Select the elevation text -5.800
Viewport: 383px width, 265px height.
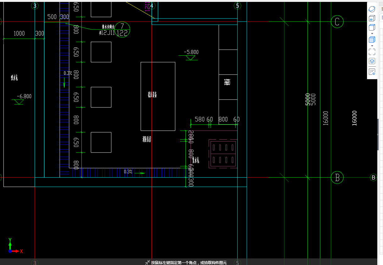[191, 52]
